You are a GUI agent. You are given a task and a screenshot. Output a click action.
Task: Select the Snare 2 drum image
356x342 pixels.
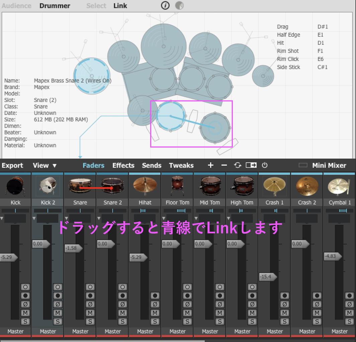tap(113, 186)
